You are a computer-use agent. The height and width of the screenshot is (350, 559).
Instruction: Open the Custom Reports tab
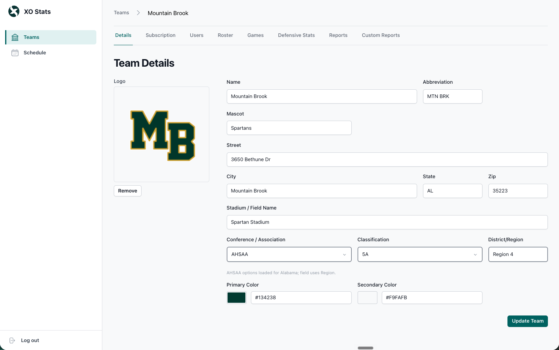click(381, 35)
